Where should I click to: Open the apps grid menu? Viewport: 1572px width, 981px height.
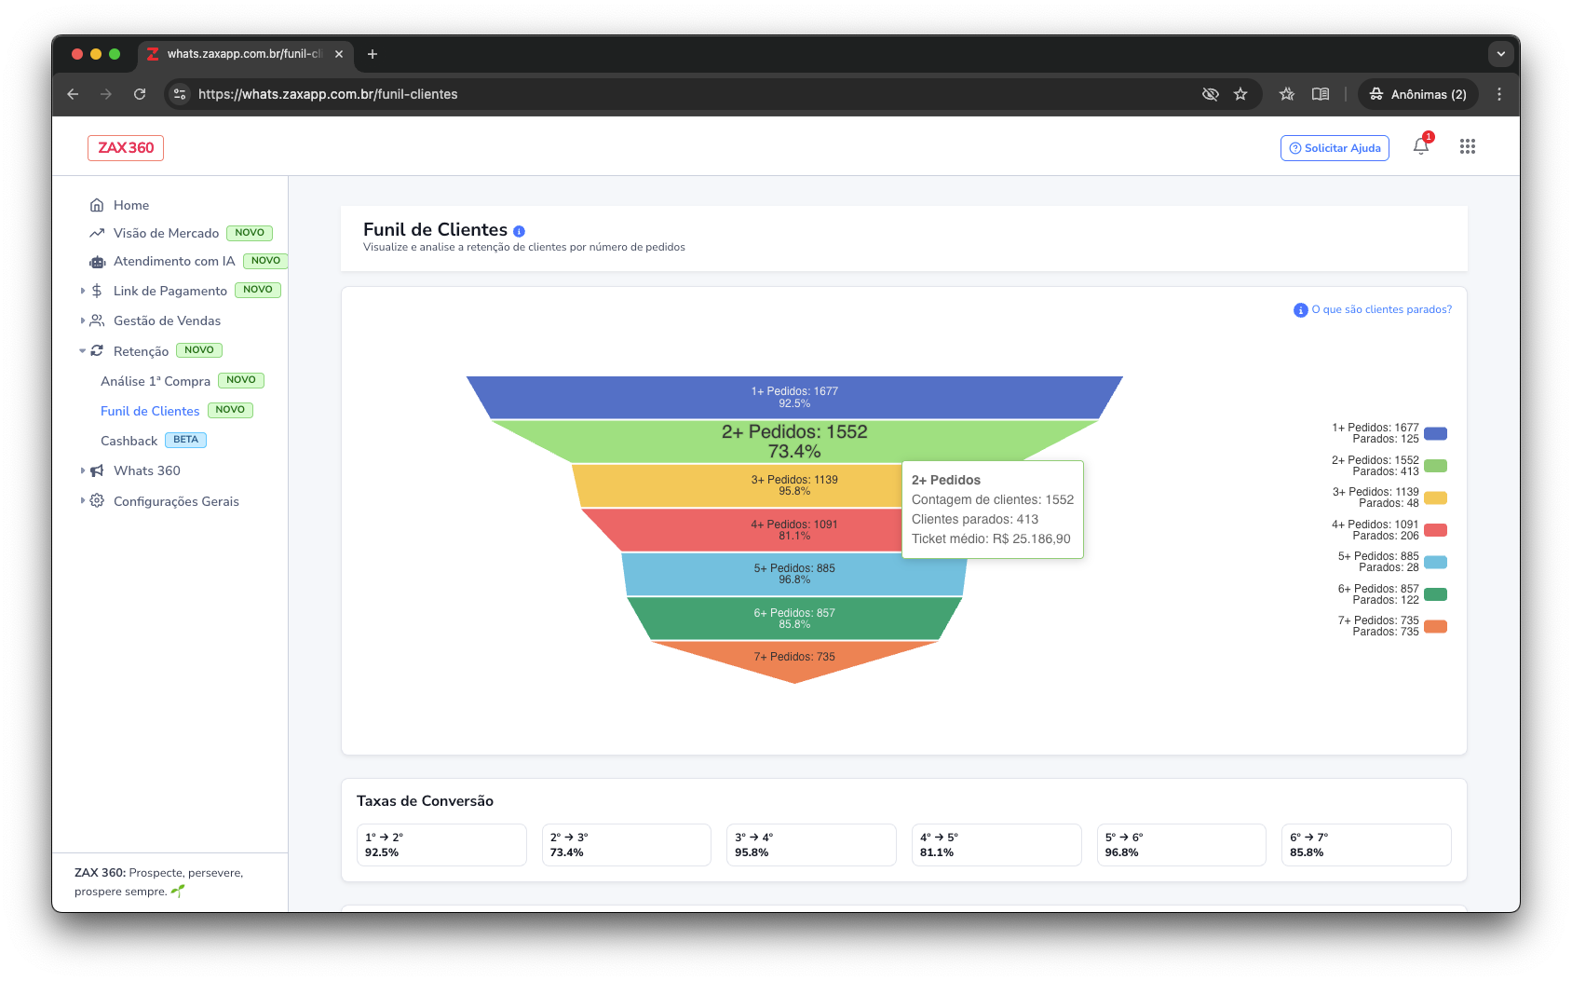1467,146
